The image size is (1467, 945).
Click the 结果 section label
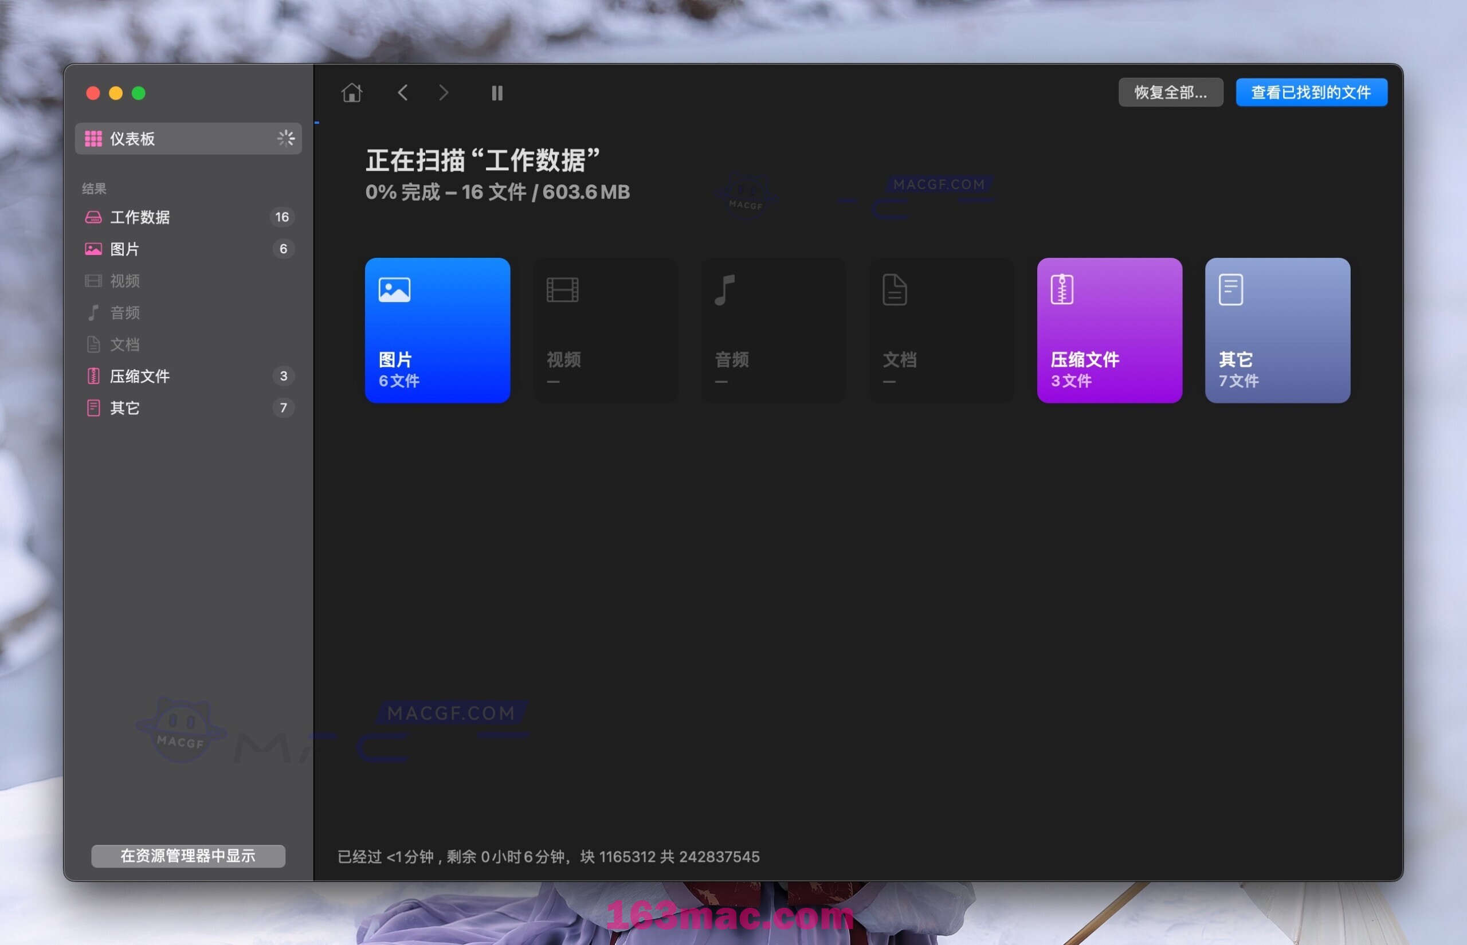tap(95, 189)
